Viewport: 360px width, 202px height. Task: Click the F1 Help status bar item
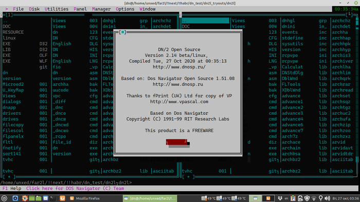pos(12,189)
